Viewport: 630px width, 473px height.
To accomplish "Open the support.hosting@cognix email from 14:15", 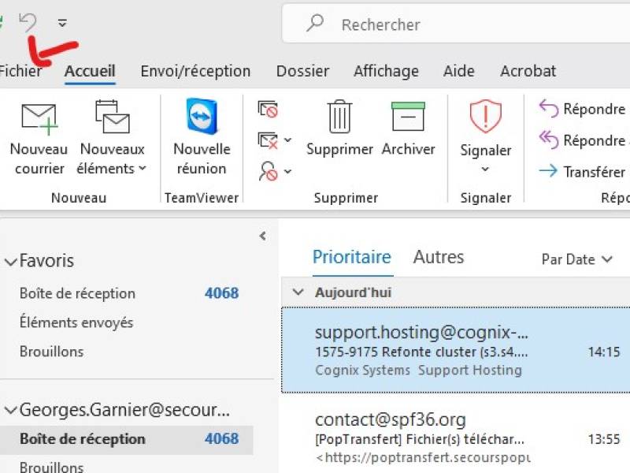I will click(456, 350).
